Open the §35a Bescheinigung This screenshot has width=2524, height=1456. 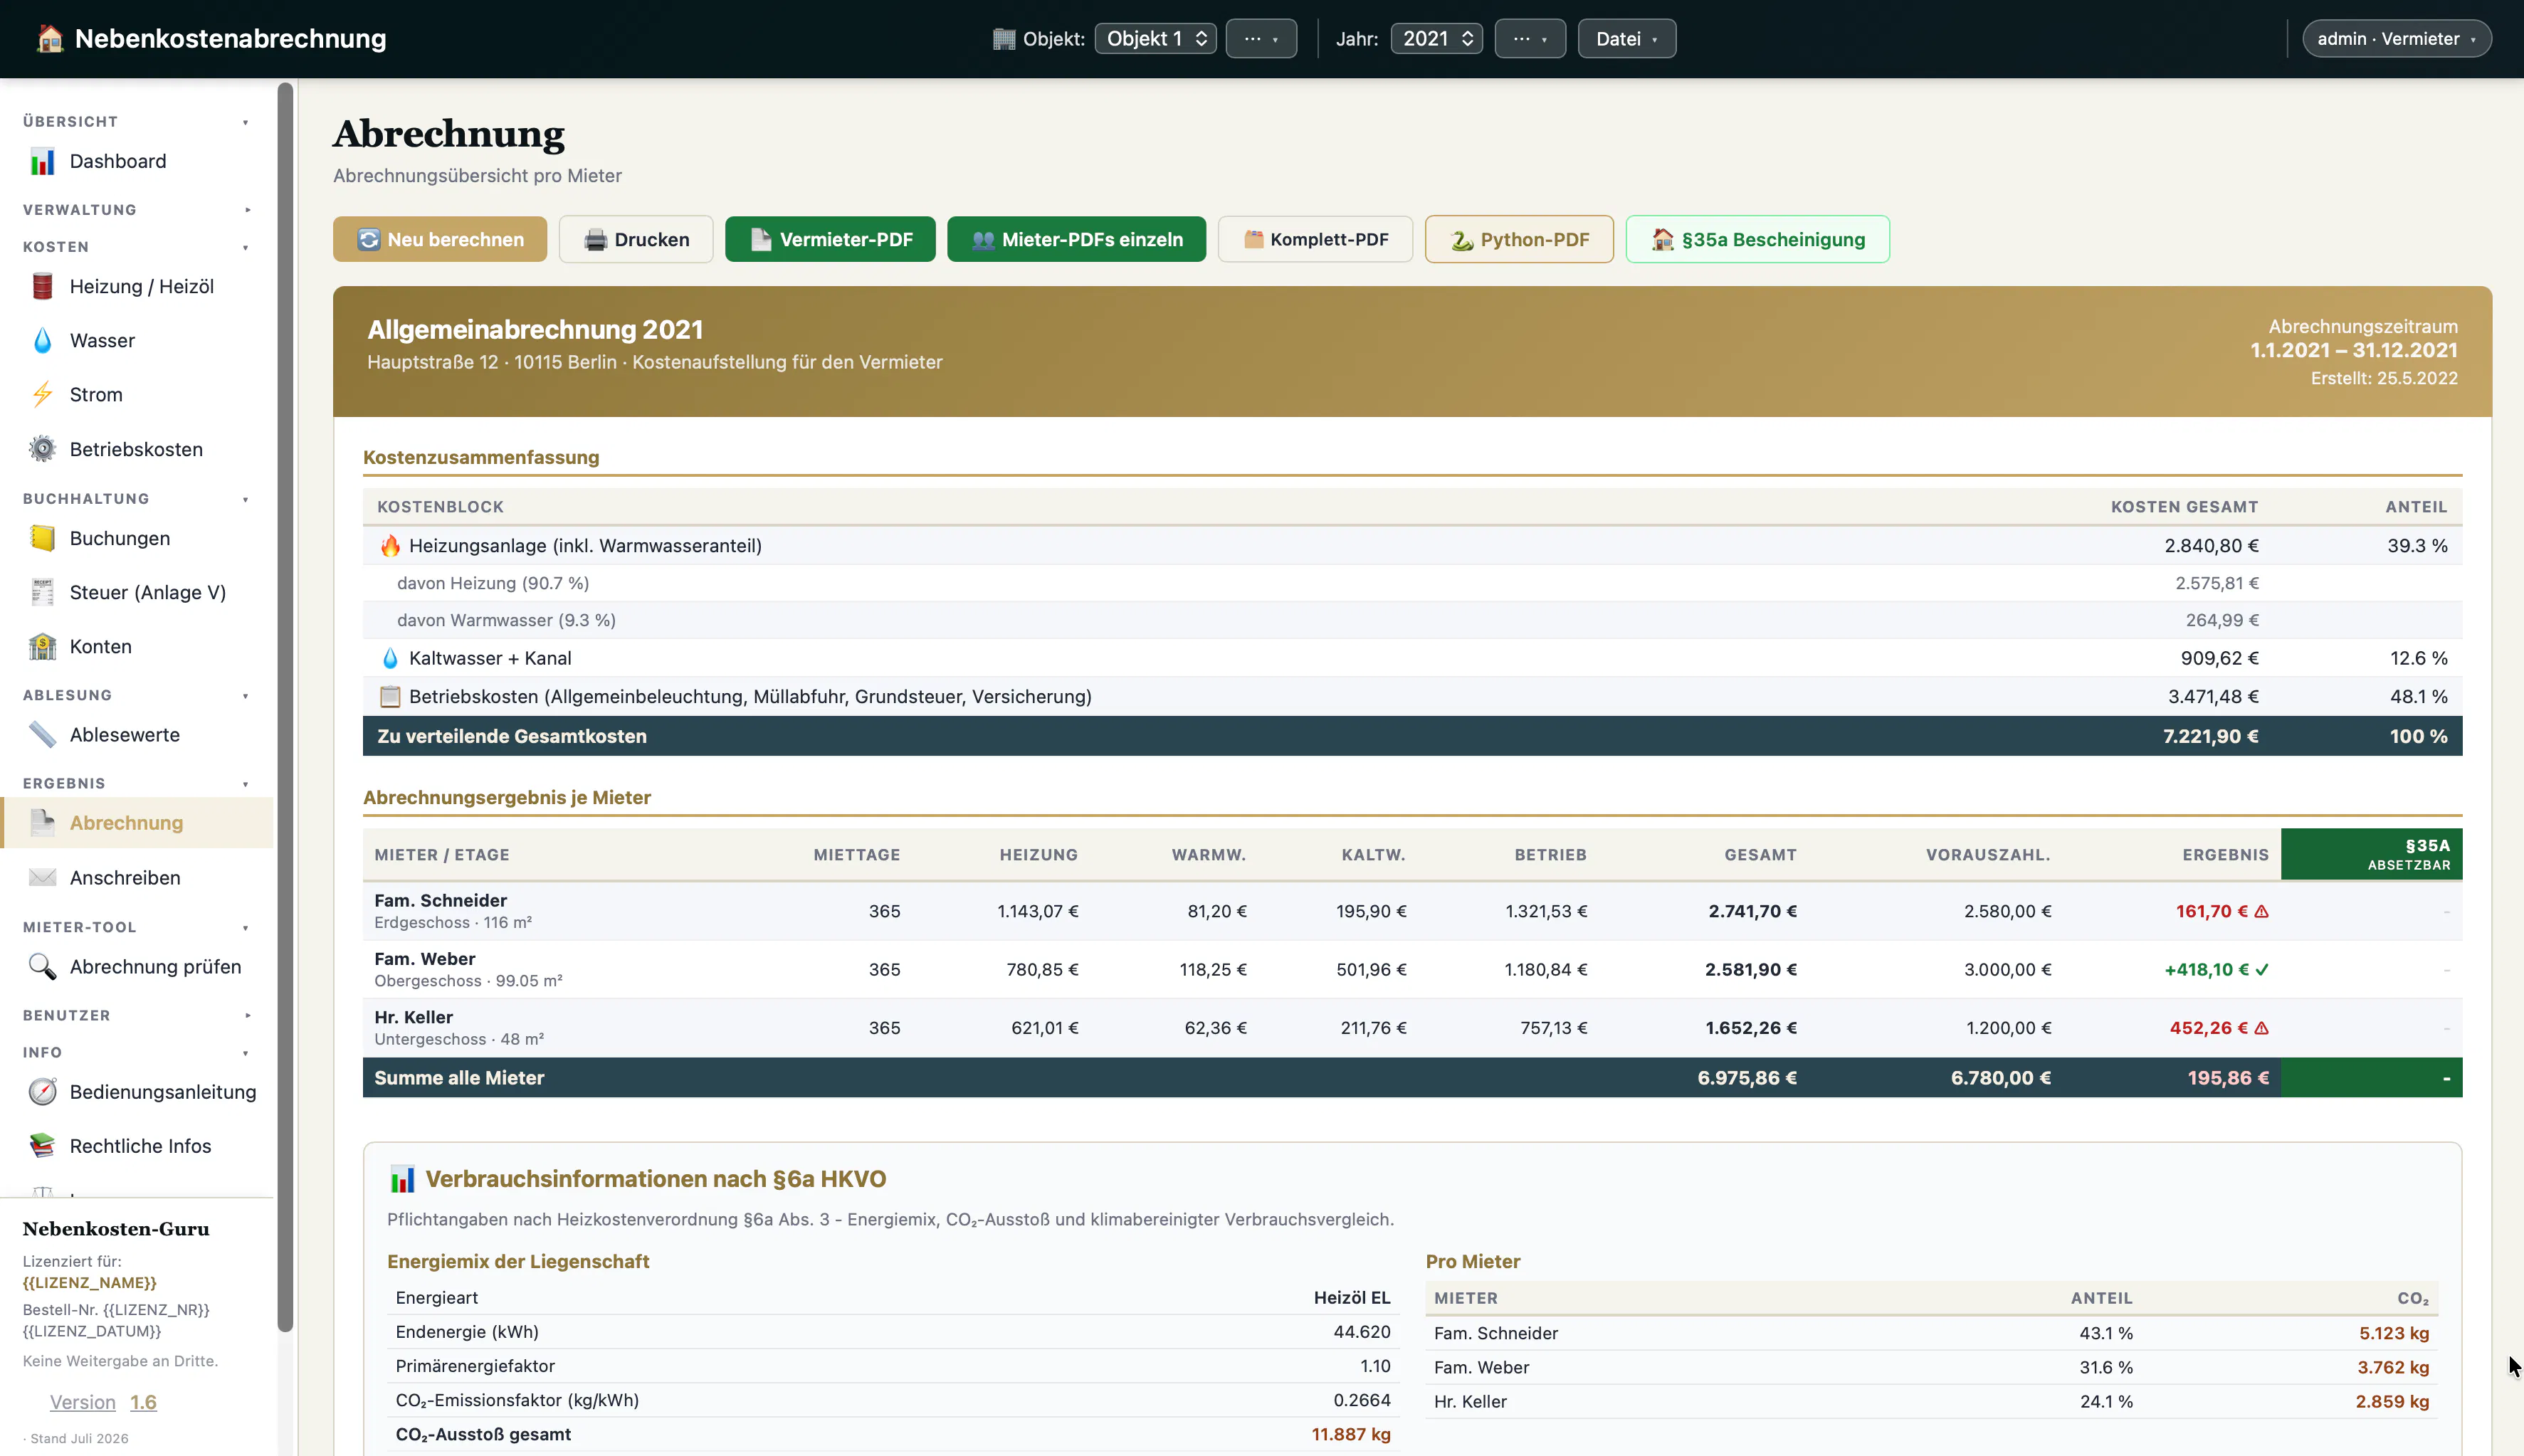(x=1757, y=240)
